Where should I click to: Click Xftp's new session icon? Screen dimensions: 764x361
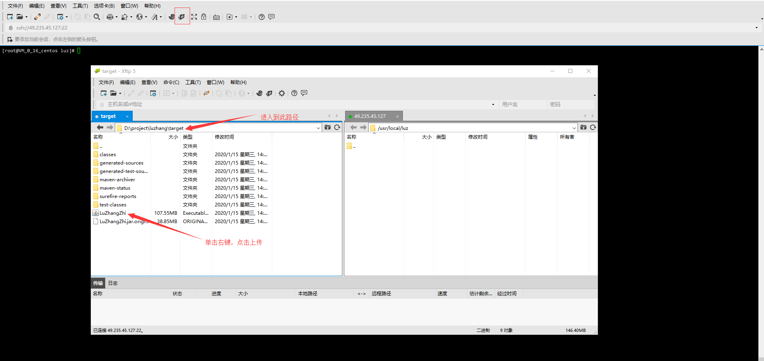coord(104,93)
